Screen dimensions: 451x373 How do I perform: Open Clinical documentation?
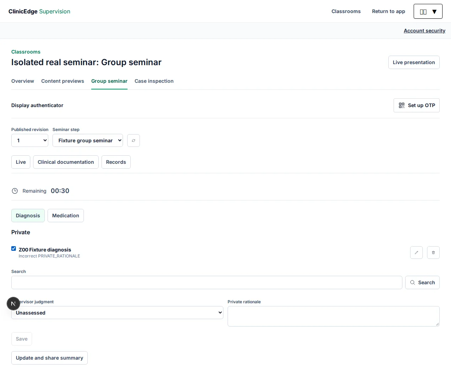[x=66, y=162]
